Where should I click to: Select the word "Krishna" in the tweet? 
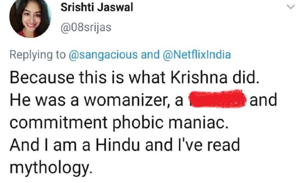tap(199, 77)
